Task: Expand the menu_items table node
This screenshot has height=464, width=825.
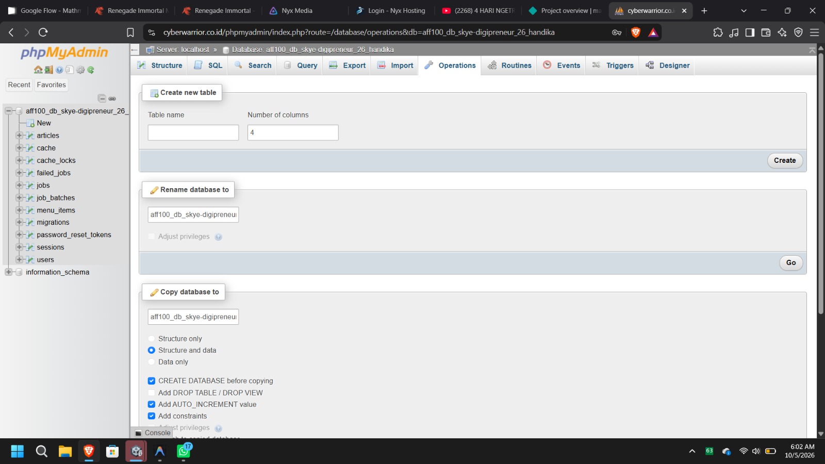Action: coord(20,210)
